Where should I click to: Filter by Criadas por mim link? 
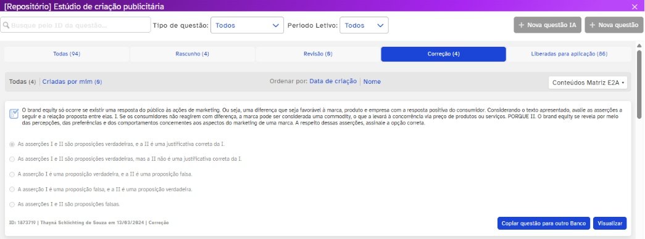[72, 82]
